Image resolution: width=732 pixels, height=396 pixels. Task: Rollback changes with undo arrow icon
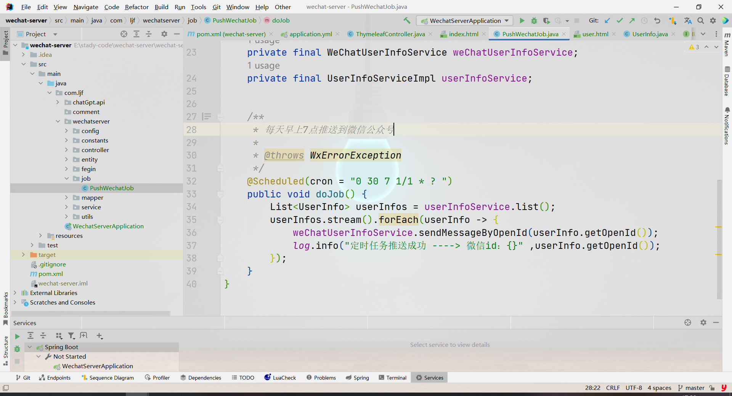(657, 21)
